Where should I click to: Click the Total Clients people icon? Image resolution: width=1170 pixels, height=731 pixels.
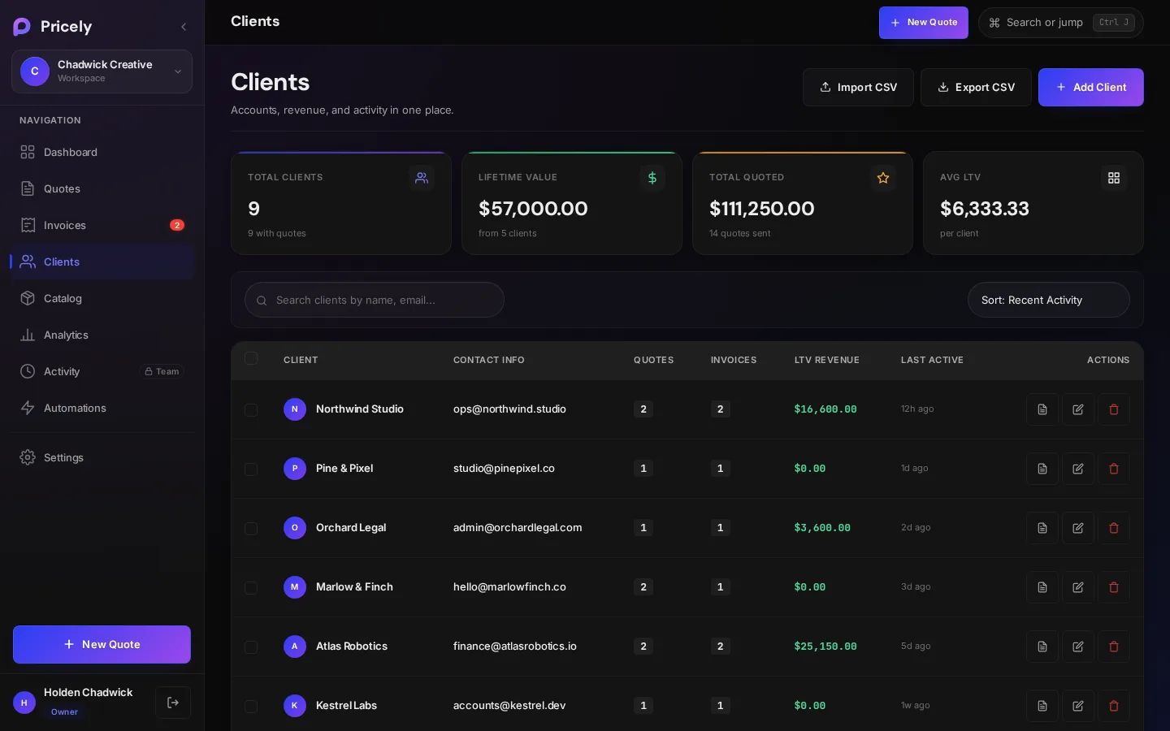point(422,178)
